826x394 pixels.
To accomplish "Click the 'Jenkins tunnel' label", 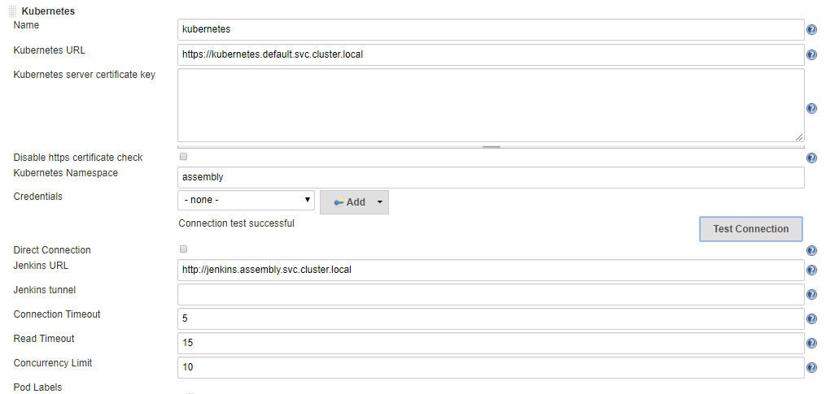I will point(44,289).
